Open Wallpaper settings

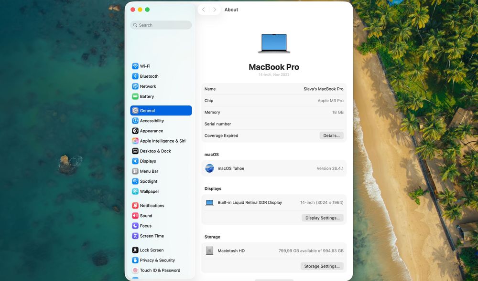(x=161, y=191)
